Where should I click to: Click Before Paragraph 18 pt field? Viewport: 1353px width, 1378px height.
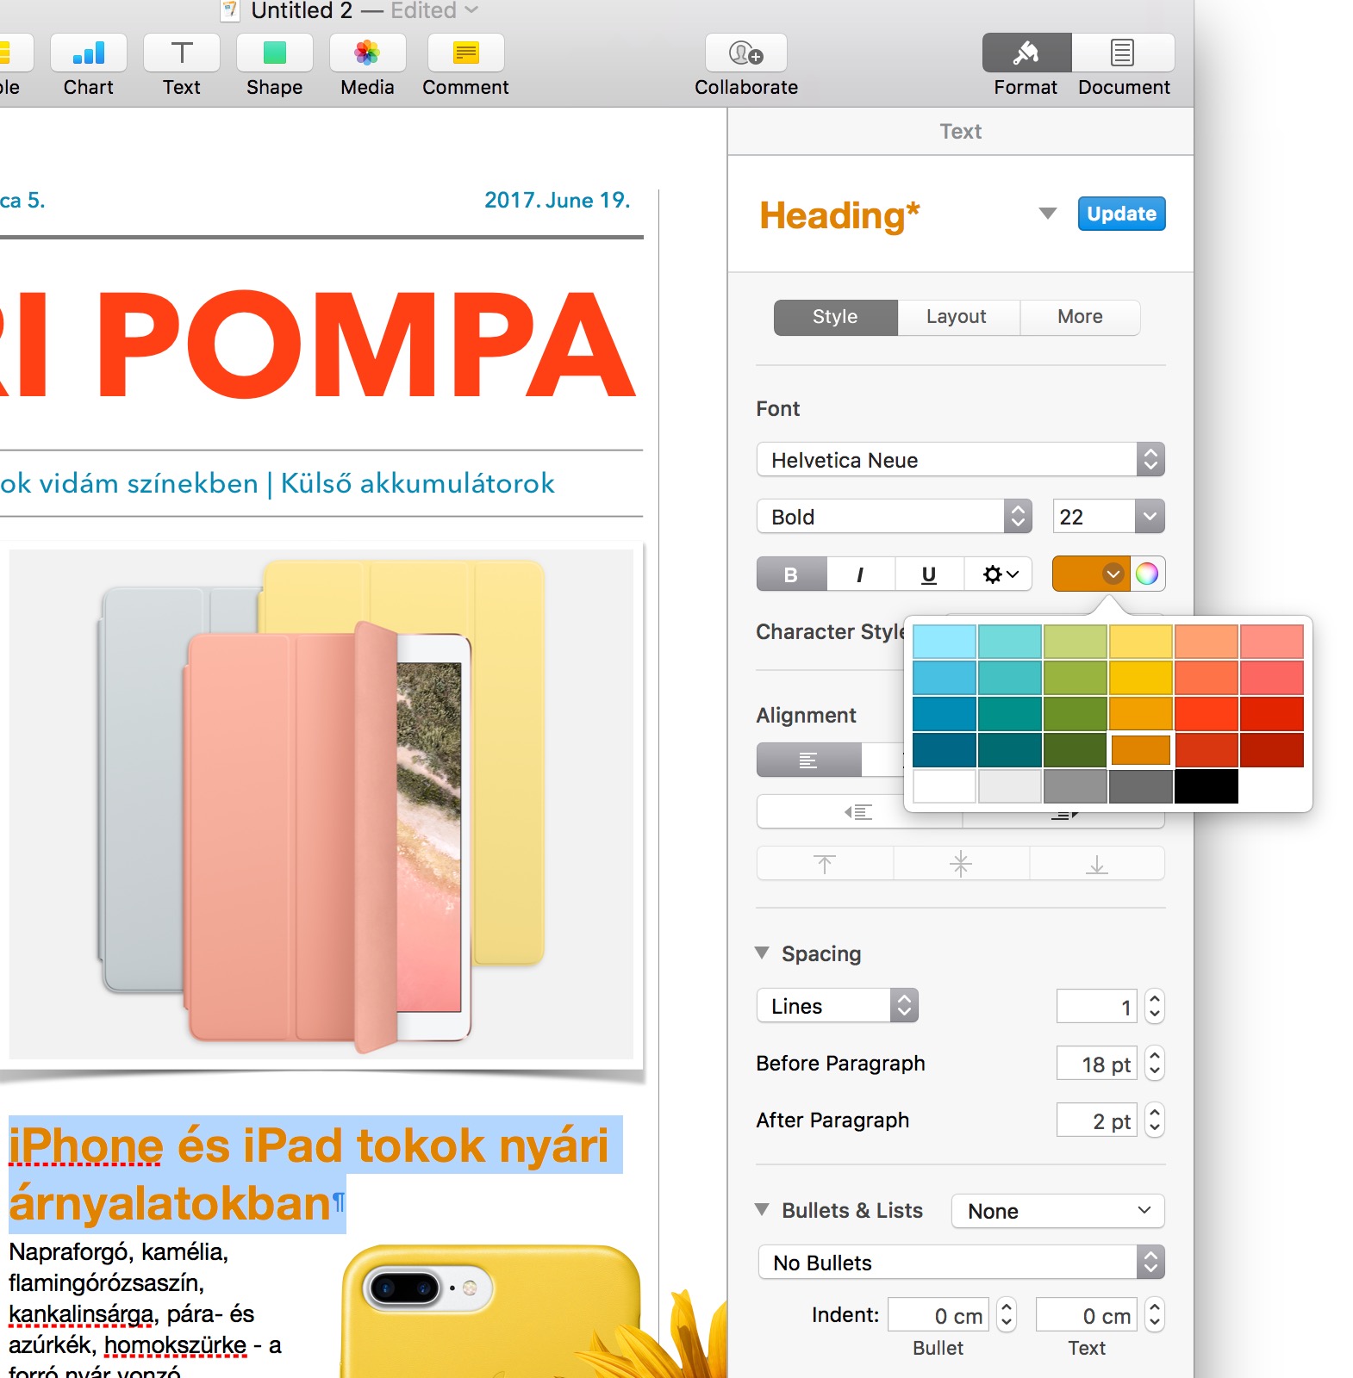point(1097,1064)
